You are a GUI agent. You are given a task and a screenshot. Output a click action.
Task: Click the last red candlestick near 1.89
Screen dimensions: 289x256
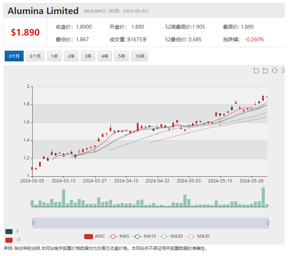[263, 98]
